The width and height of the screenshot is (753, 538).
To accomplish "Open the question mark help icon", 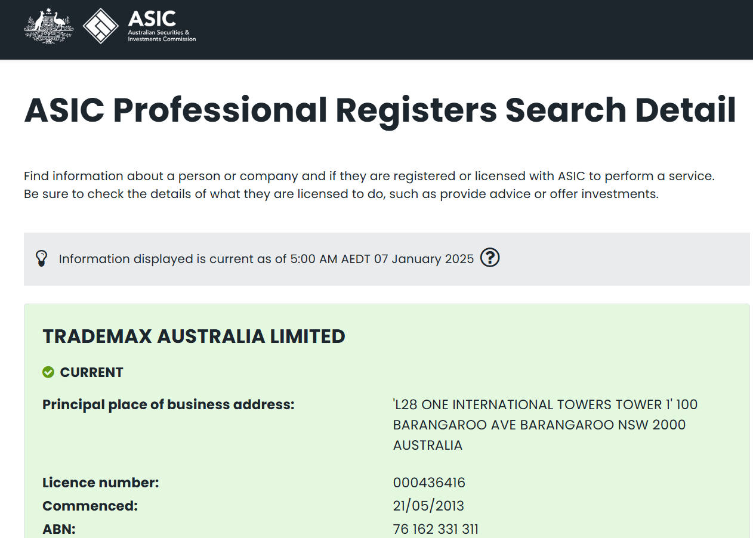I will click(489, 258).
